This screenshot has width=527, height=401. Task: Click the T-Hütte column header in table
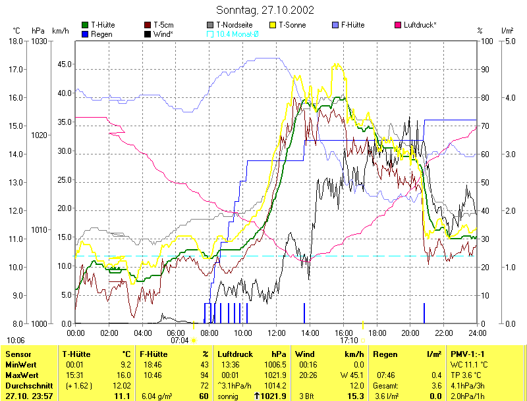pyautogui.click(x=76, y=354)
